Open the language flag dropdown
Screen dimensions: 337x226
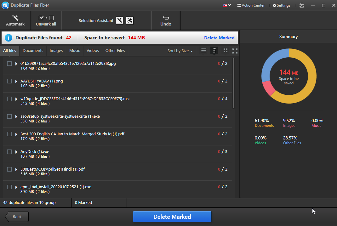226,5
